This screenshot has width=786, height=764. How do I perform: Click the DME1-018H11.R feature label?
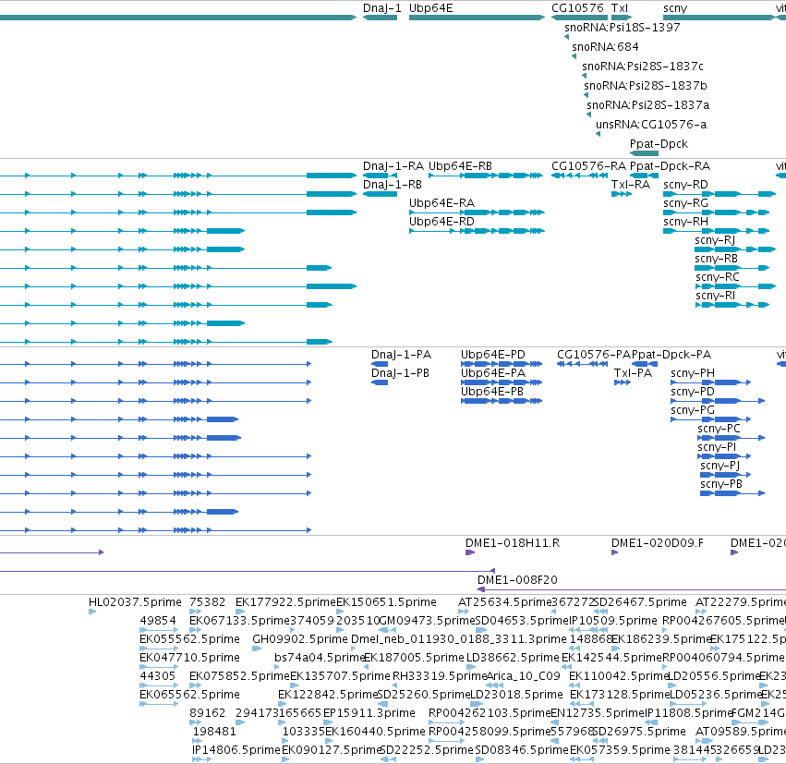pos(513,543)
